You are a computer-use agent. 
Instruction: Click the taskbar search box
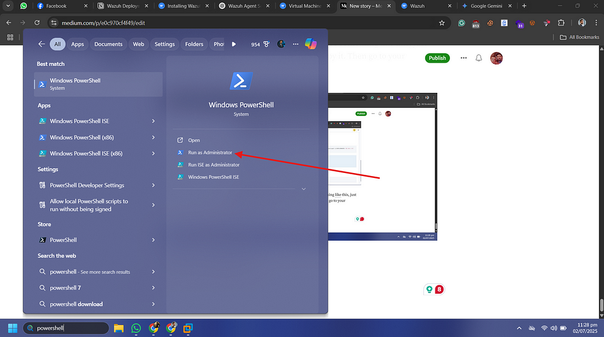(66, 328)
